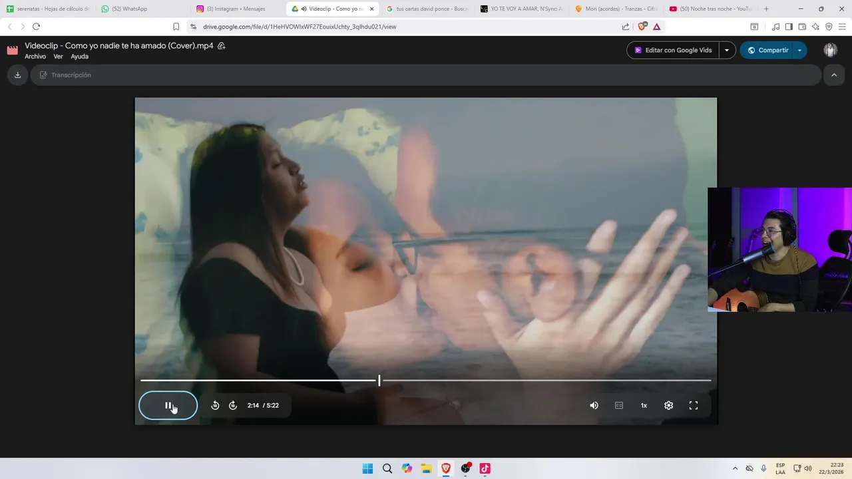Toggle the browser sidebar panel
This screenshot has height=479, width=852.
click(x=789, y=27)
